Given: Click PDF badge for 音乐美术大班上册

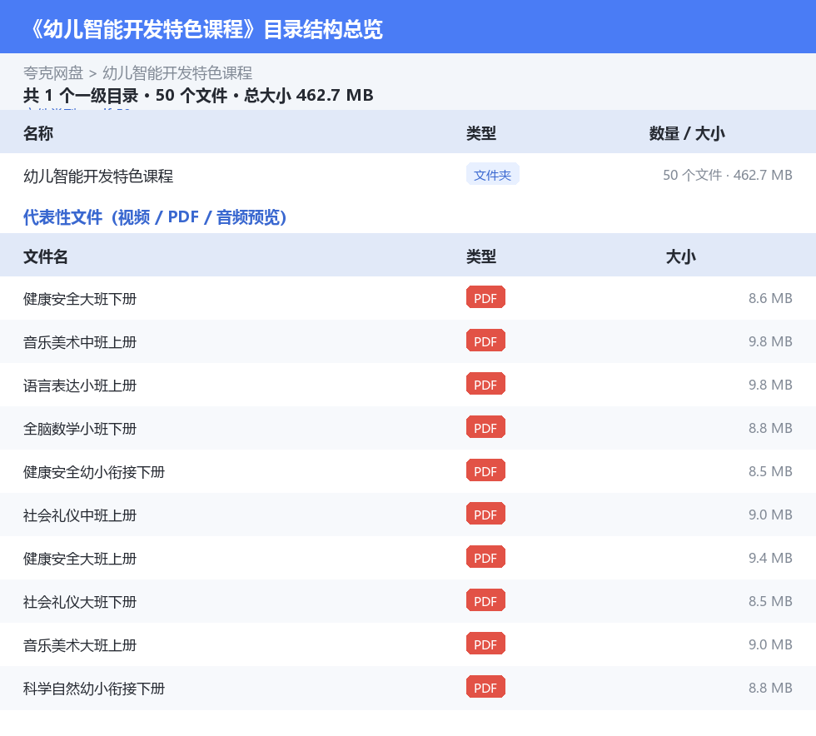Looking at the screenshot, I should pyautogui.click(x=485, y=643).
